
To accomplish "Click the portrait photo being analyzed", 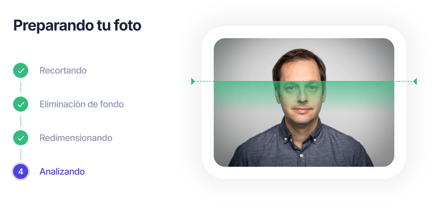I will tap(304, 102).
